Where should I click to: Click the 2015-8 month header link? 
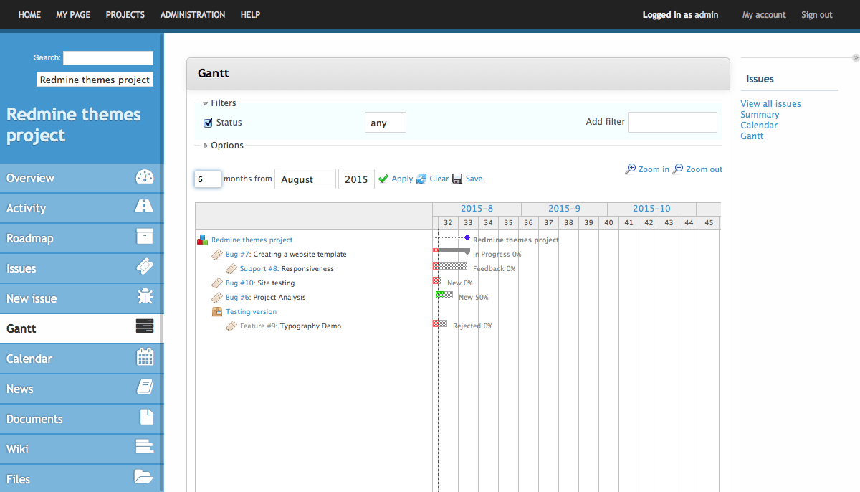(477, 209)
